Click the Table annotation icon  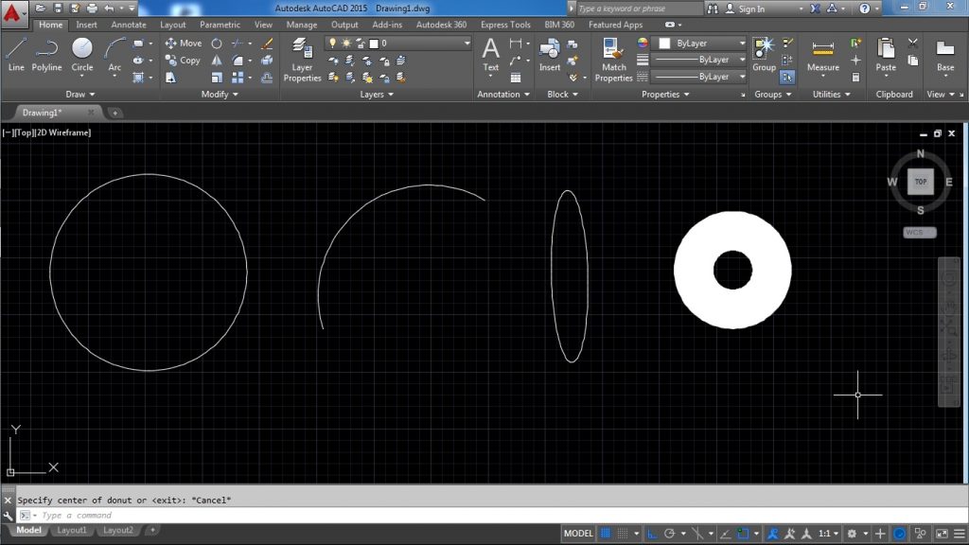tap(516, 78)
